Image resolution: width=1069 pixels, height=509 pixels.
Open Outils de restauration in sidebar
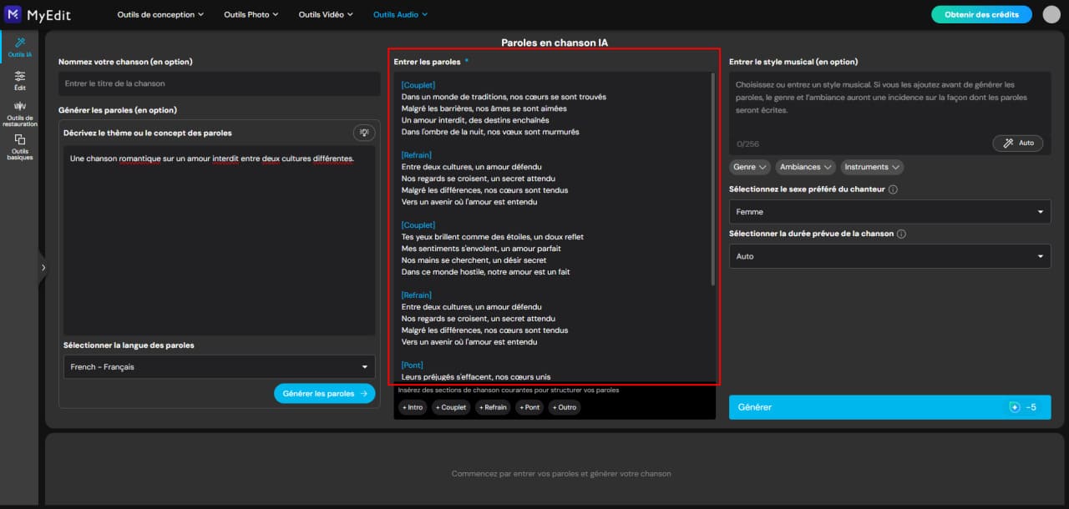(x=19, y=114)
